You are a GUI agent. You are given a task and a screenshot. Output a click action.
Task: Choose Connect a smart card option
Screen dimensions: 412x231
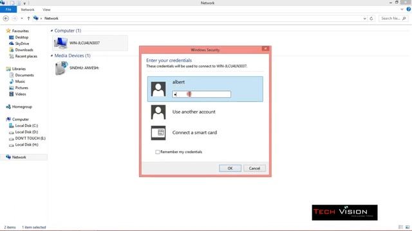coord(194,133)
